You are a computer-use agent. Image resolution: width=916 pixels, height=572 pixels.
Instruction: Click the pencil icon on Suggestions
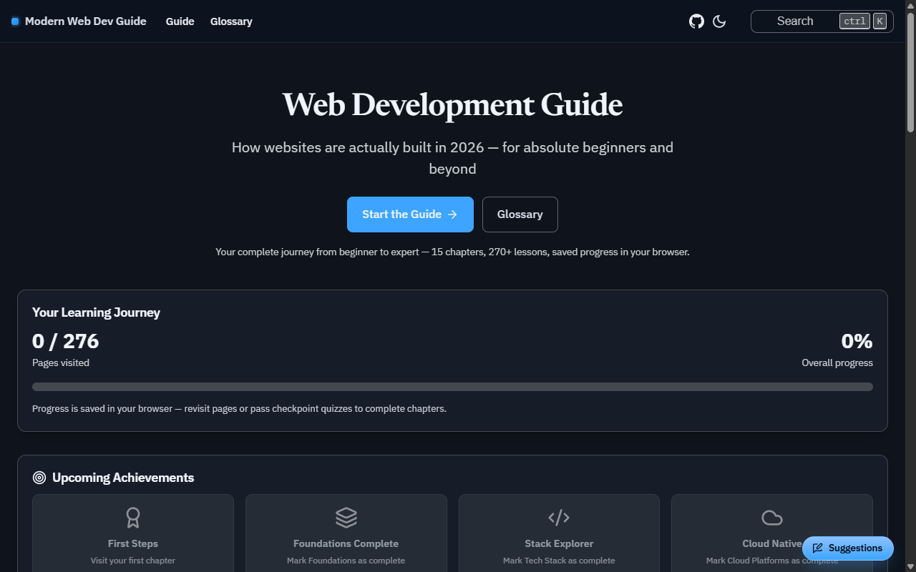pyautogui.click(x=817, y=548)
